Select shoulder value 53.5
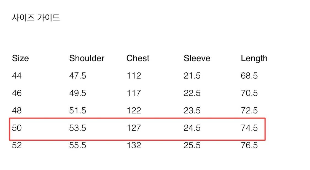Screen dimensions: 310x170 (x=78, y=128)
